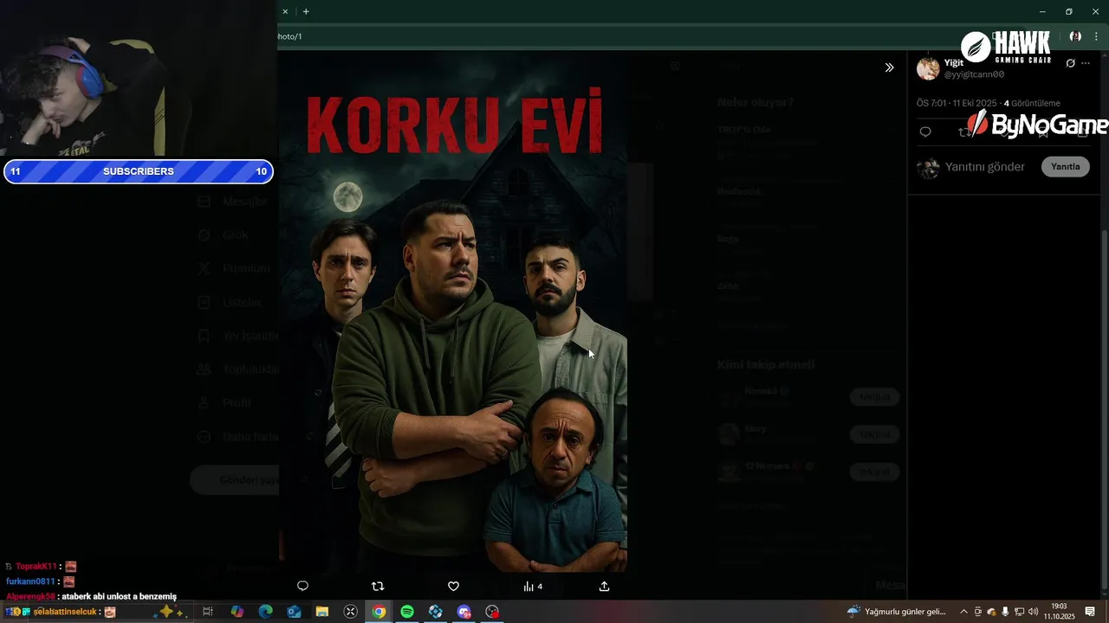Collapse the side panel with double-chevron icon
The width and height of the screenshot is (1109, 623).
tap(889, 67)
